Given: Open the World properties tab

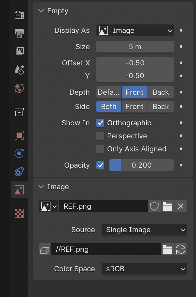Looking at the screenshot, I should [19, 88].
